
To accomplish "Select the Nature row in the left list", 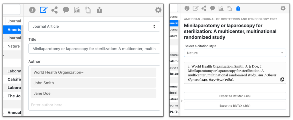I will point(13,46).
